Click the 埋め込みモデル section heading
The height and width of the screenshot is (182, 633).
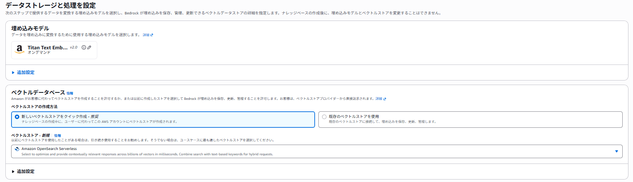(31, 28)
